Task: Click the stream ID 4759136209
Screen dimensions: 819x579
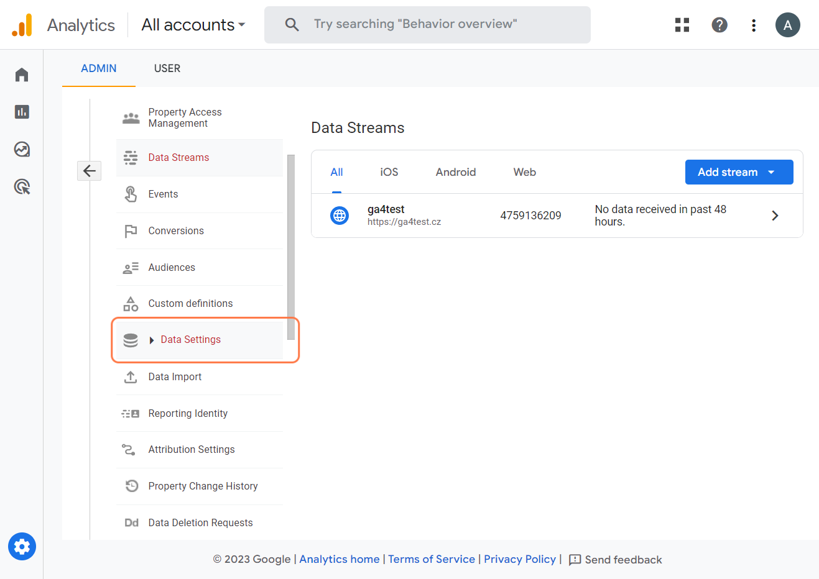Action: click(530, 216)
